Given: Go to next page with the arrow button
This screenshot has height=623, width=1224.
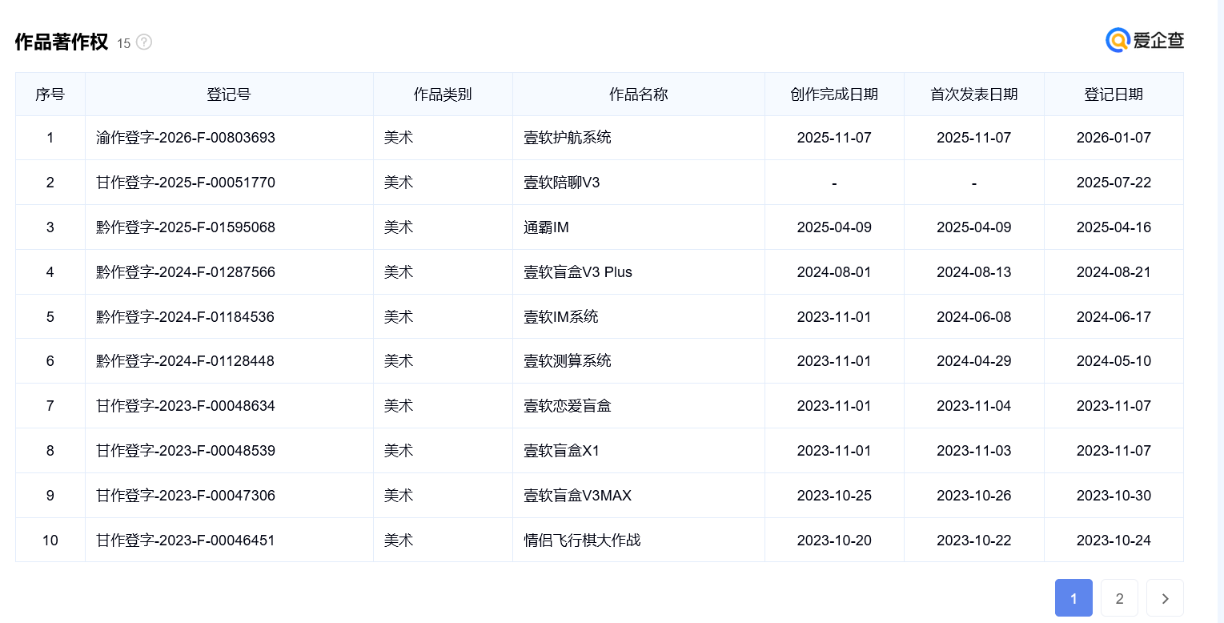Looking at the screenshot, I should tap(1165, 598).
